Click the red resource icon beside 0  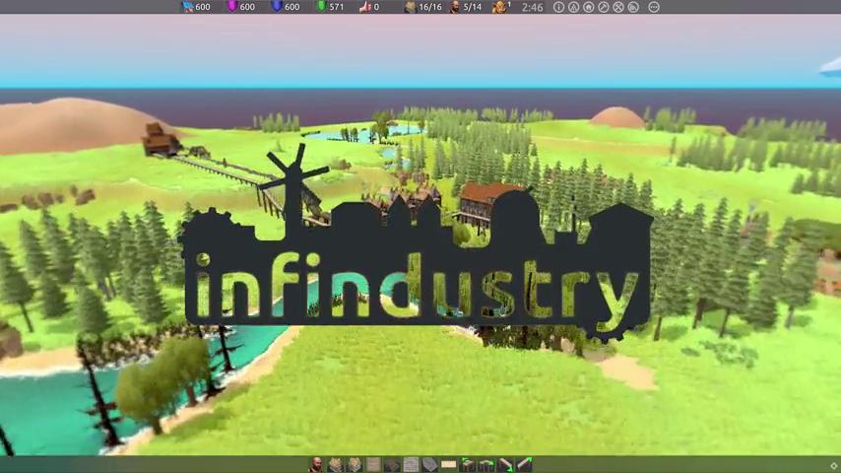[365, 7]
